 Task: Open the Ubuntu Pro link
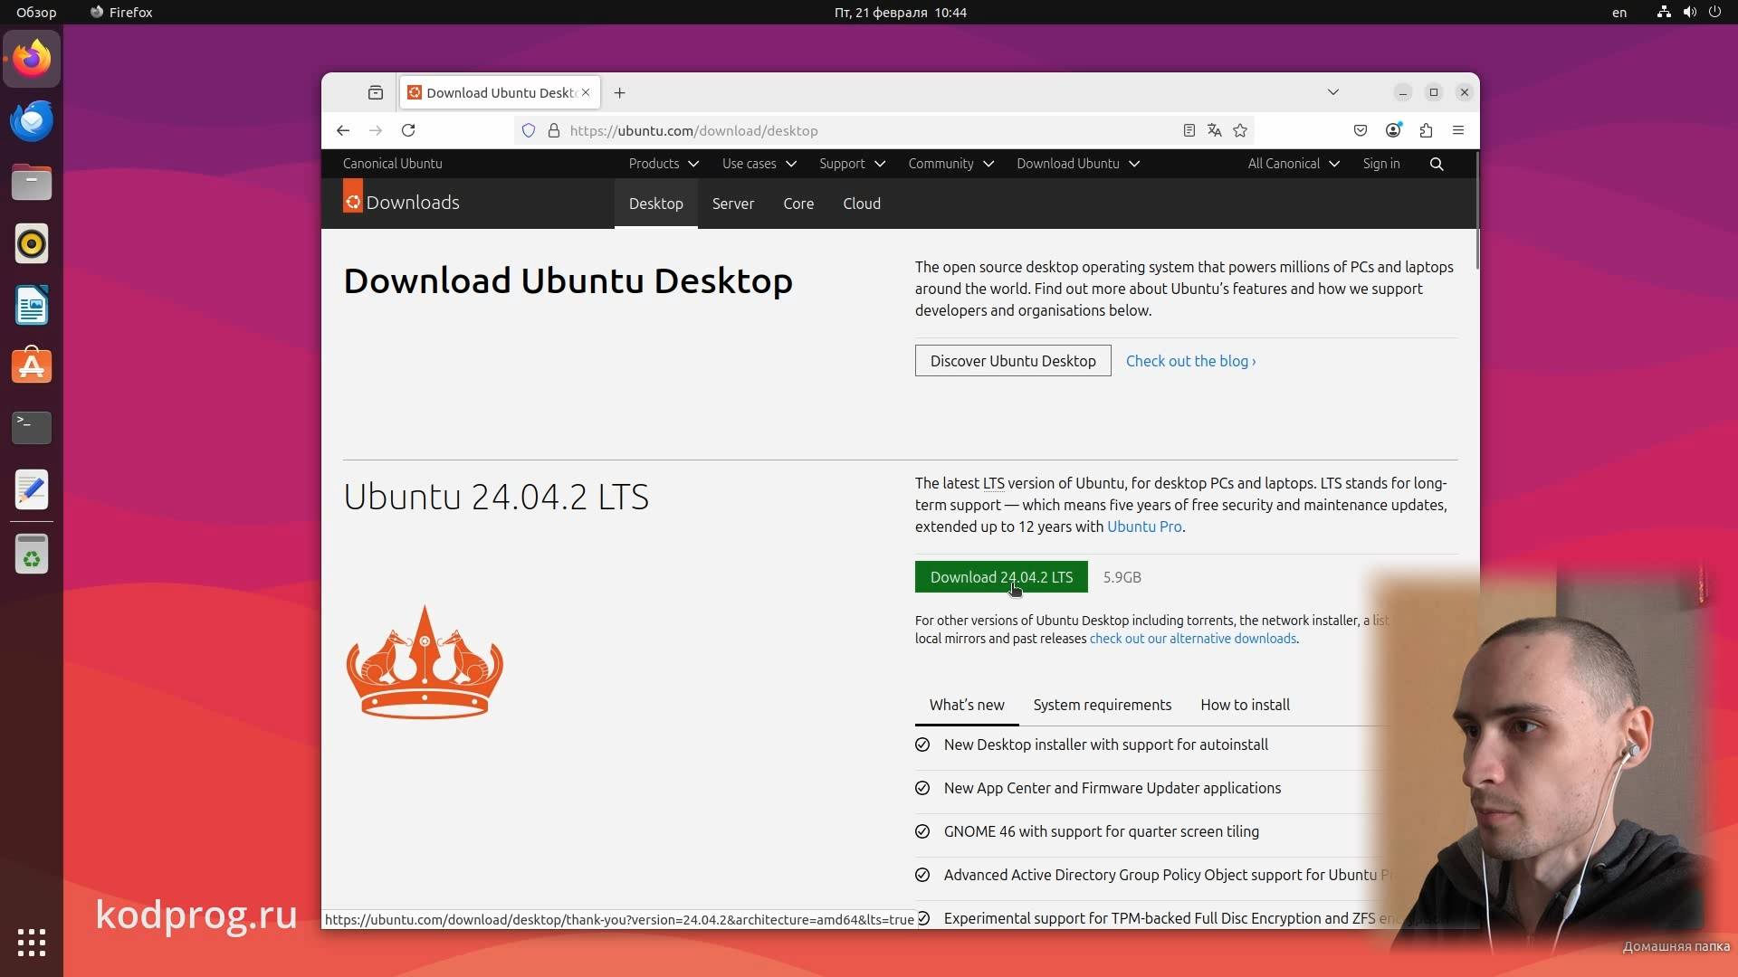click(x=1145, y=526)
